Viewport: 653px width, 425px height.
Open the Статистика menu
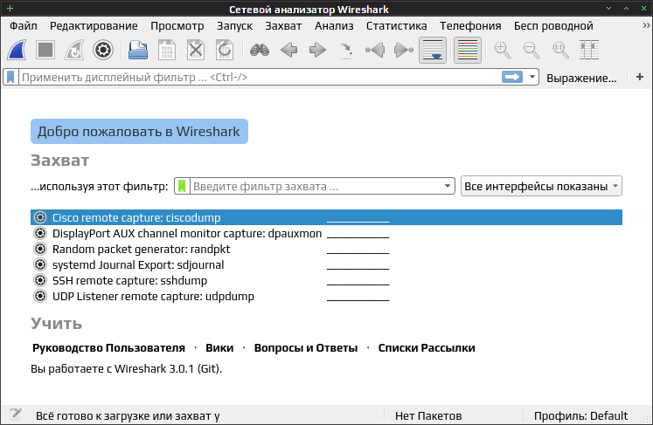397,26
